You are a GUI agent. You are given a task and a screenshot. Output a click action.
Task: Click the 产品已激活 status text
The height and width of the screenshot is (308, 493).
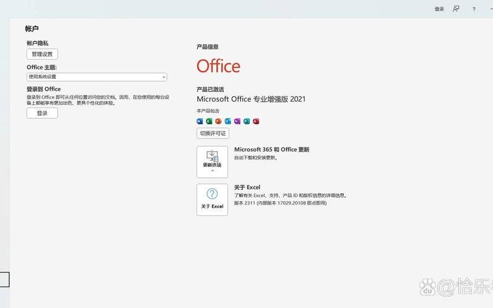point(210,89)
